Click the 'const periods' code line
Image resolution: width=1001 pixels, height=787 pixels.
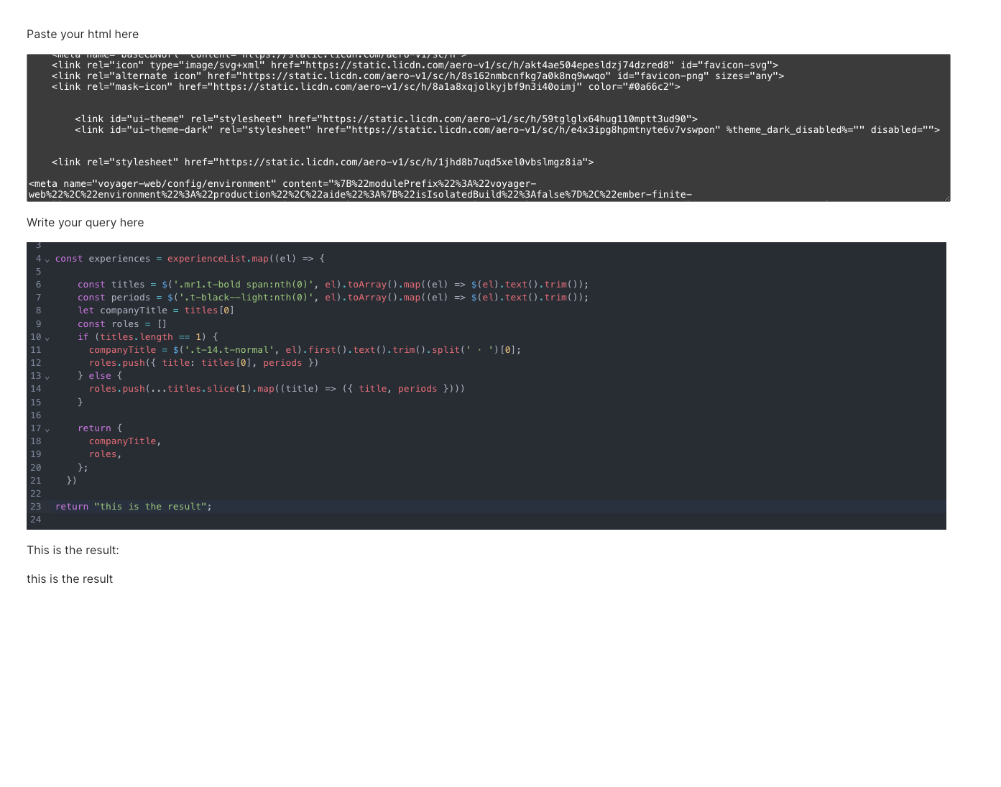(333, 298)
